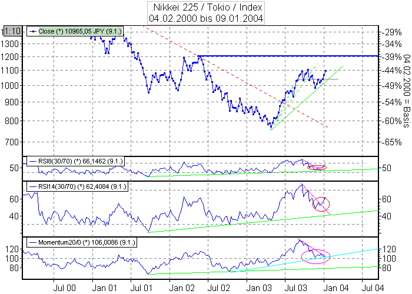Select the red ellipse in the RSI8 panel

pos(317,168)
